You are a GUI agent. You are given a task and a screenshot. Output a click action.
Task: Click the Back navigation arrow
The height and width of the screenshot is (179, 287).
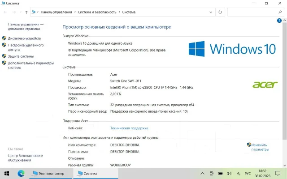[x=5, y=12]
